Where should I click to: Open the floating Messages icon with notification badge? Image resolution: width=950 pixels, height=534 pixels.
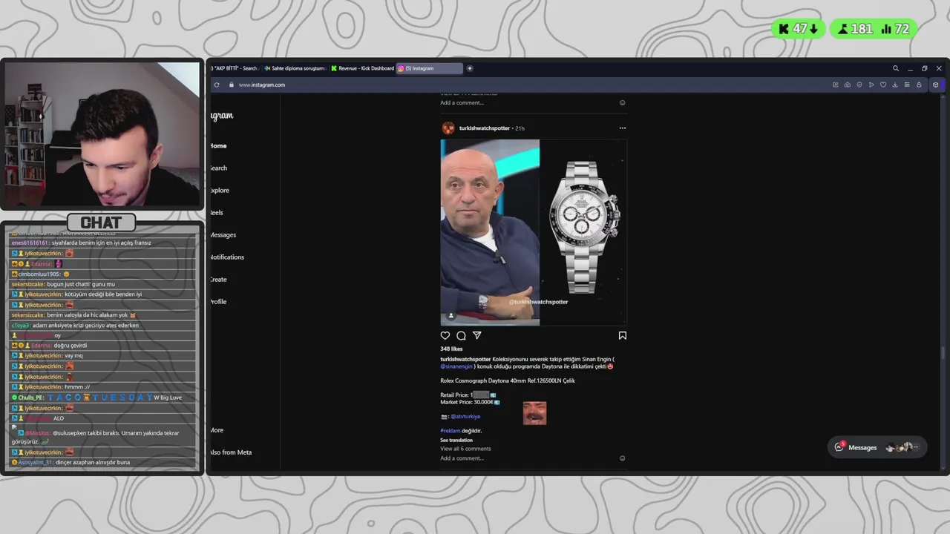pos(839,446)
